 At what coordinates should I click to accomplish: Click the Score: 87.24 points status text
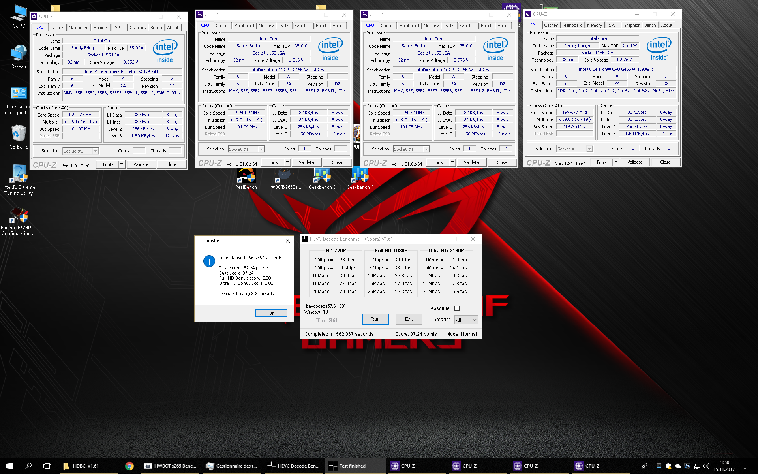[416, 334]
